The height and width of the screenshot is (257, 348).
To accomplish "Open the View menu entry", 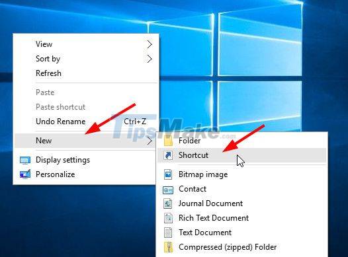I will pyautogui.click(x=86, y=44).
